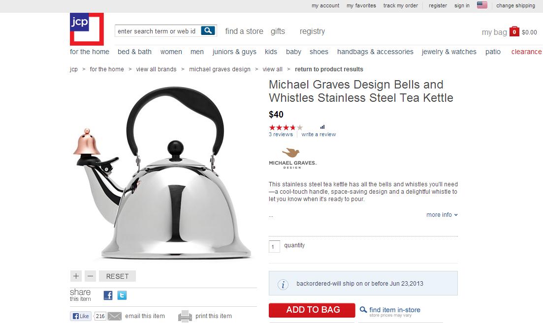Open the write a review link
Viewport: 543px width, 323px height.
tap(319, 135)
